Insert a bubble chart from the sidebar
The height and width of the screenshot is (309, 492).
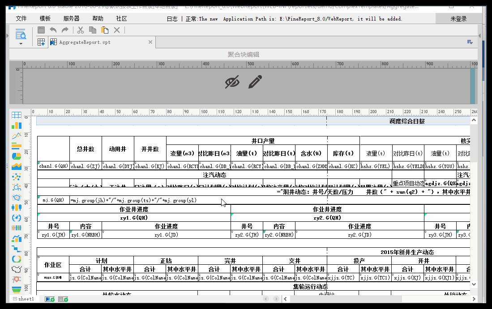click(16, 187)
